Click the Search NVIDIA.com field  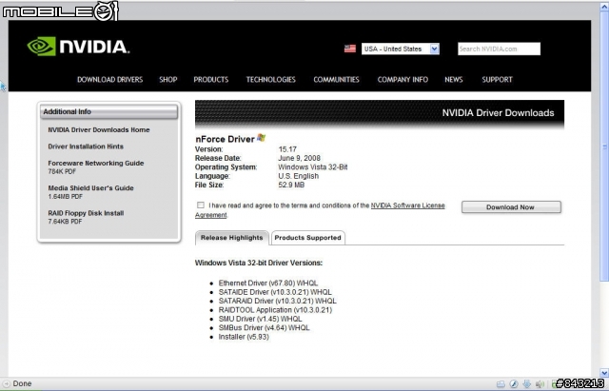tap(499, 49)
